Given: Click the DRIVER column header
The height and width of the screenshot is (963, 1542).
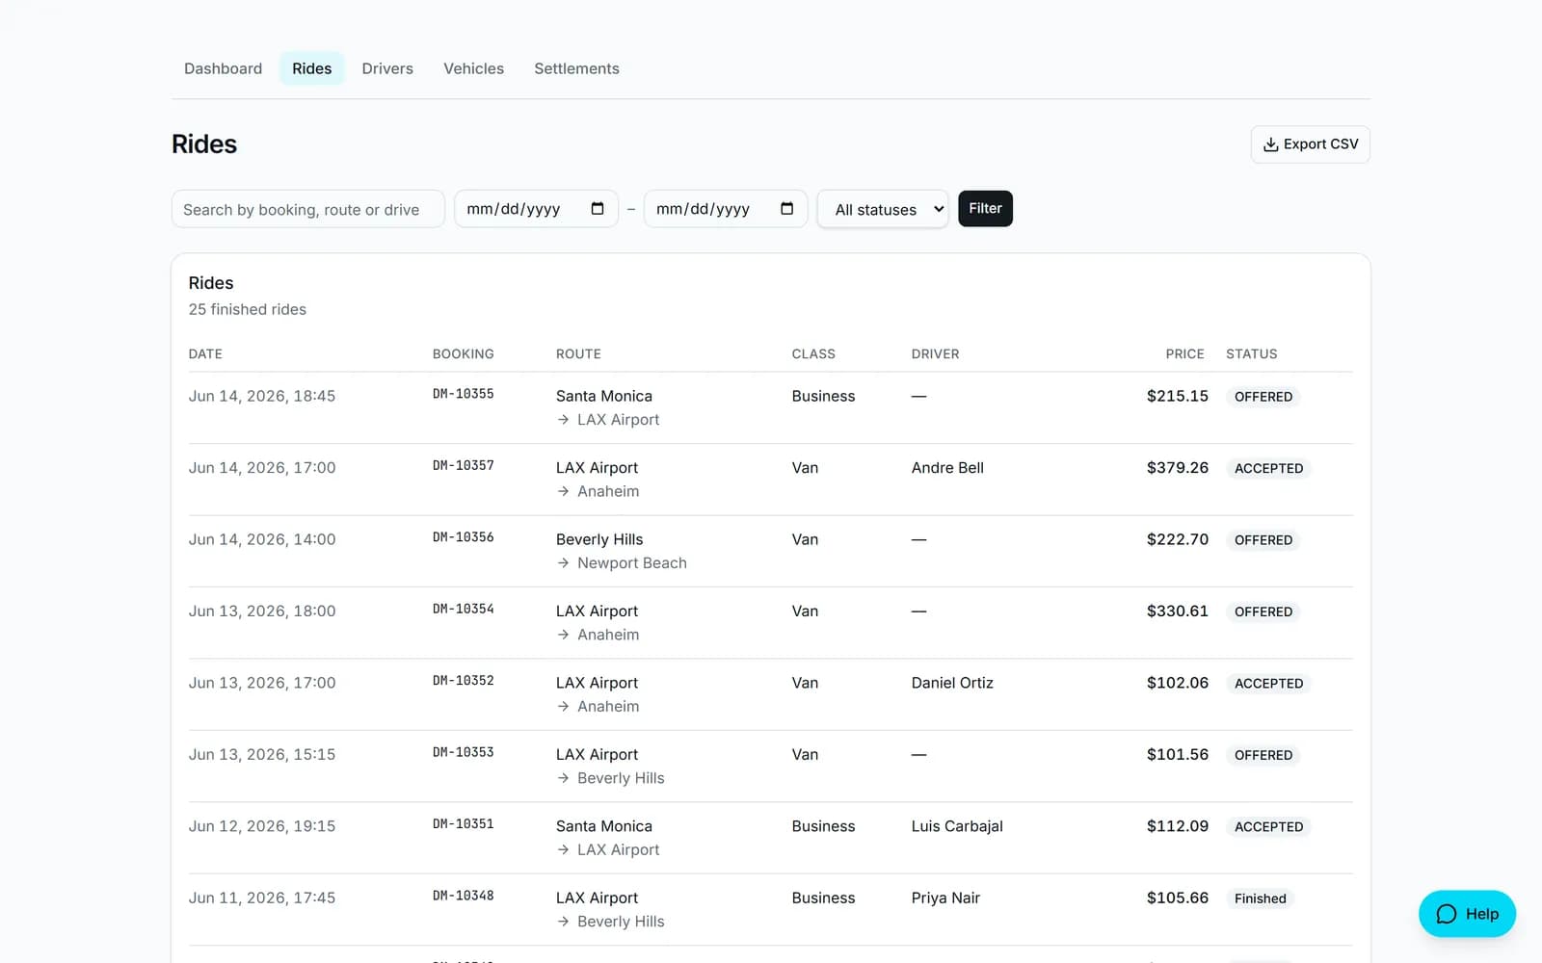Looking at the screenshot, I should coord(935,353).
